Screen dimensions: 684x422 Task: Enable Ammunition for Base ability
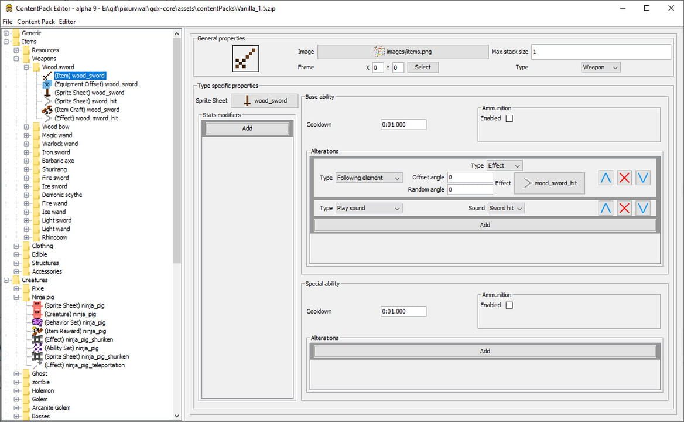point(509,118)
